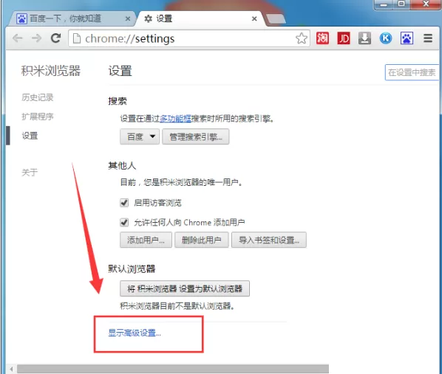Screen dimensions: 442x374
Task: Maximize the browser window
Action: coord(401,4)
